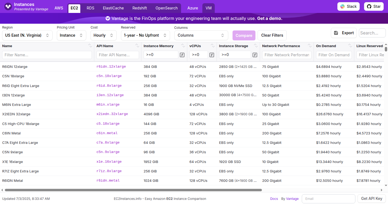Open the Region dropdown US East
The image size is (388, 205).
point(27,35)
